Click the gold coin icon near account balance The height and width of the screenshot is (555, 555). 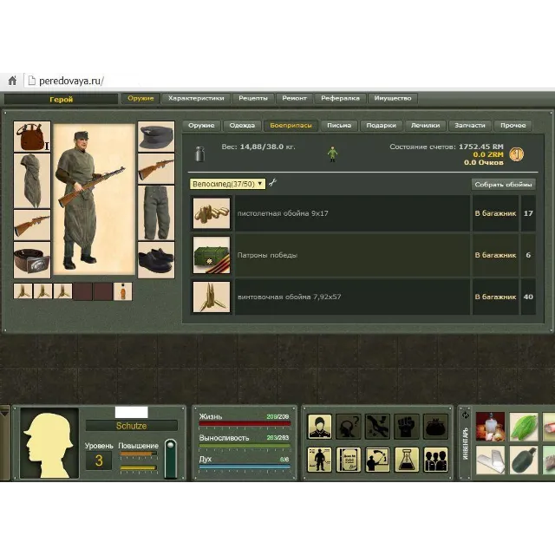coord(516,154)
